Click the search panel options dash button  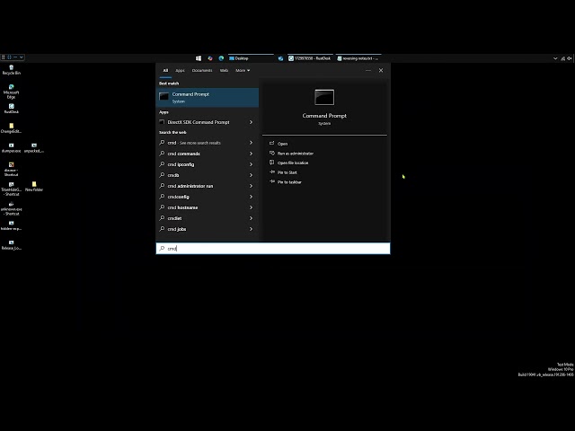368,70
